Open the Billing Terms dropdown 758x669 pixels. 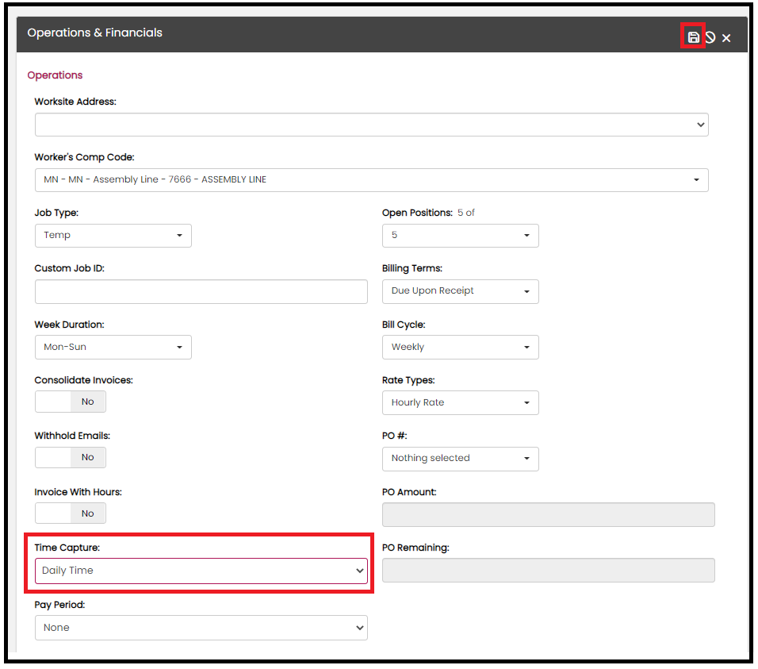(x=460, y=291)
